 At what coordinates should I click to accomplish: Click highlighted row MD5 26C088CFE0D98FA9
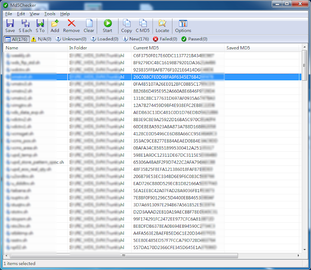152,77
